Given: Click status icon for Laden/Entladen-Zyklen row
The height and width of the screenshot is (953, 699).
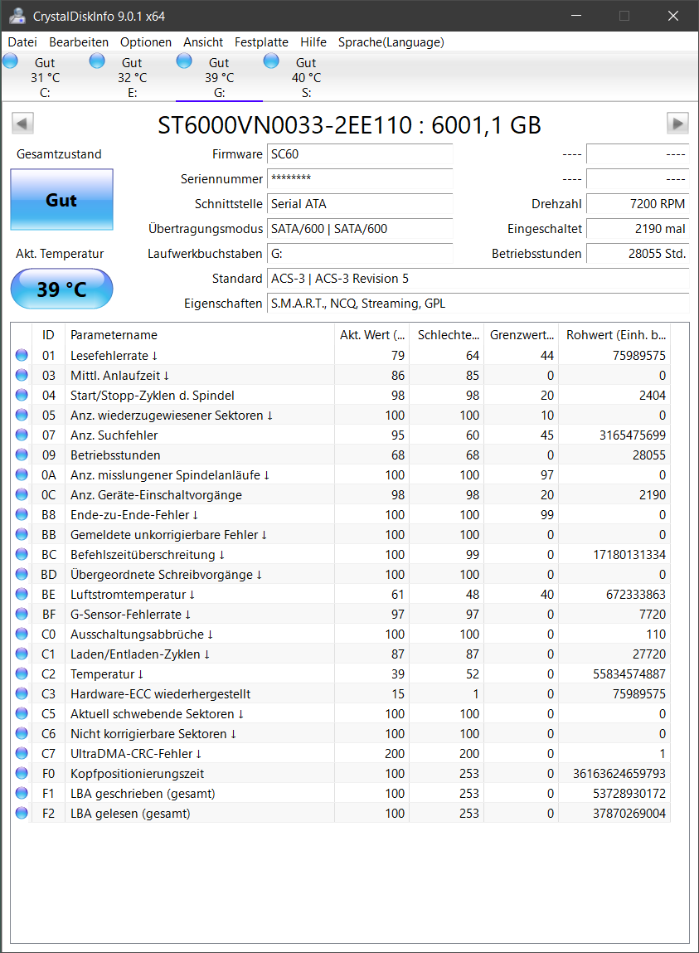Looking at the screenshot, I should coord(22,654).
